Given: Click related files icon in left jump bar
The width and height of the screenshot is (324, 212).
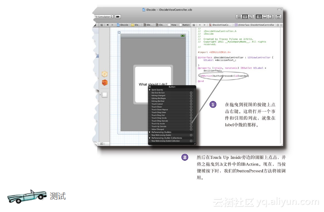Looking at the screenshot, I should pos(102,25).
